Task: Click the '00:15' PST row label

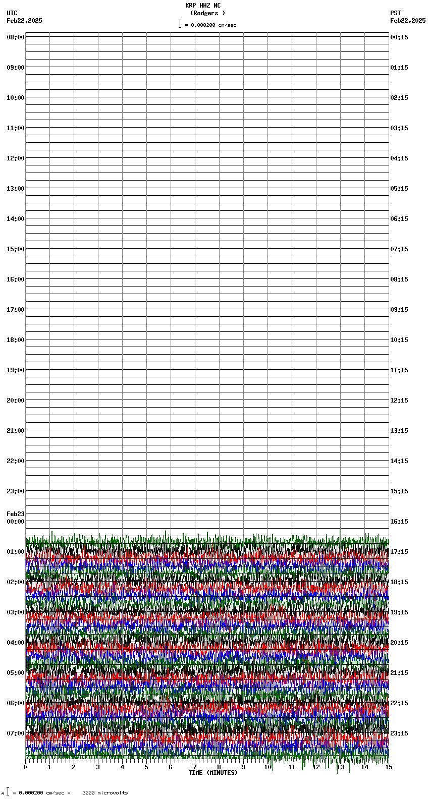Action: coord(399,37)
